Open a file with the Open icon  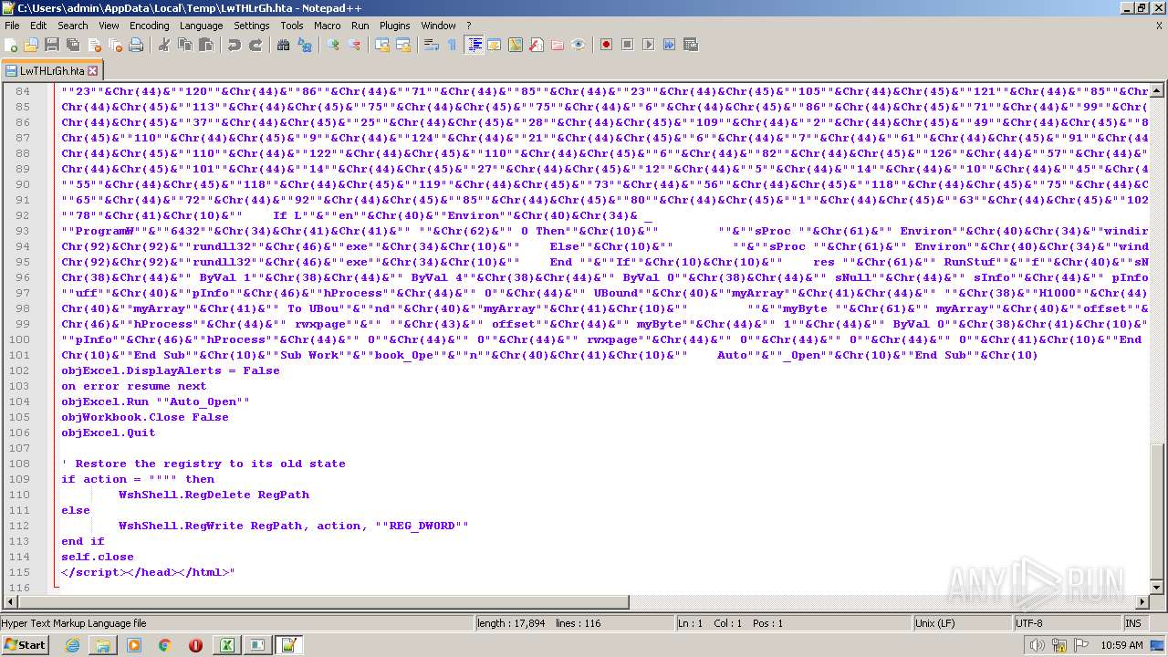[31, 45]
